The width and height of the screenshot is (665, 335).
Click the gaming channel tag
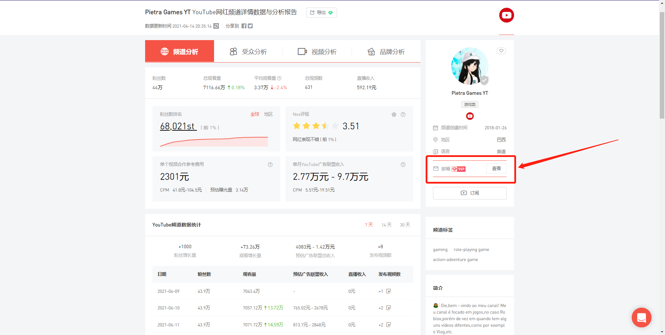click(440, 250)
